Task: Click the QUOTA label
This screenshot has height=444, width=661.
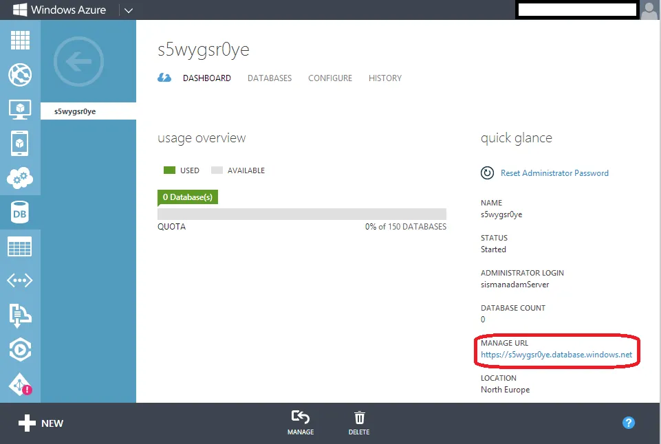Action: tap(171, 227)
